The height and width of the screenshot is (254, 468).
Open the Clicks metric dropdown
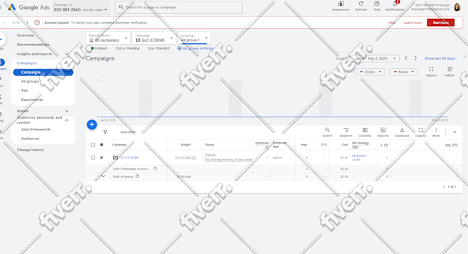(x=370, y=72)
